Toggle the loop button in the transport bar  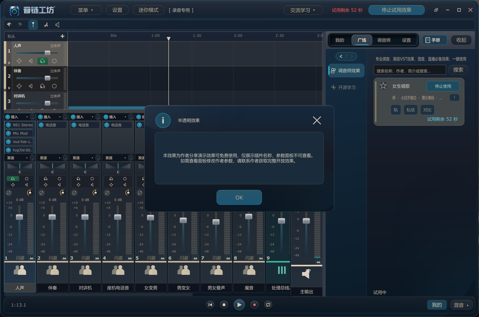coord(268,305)
